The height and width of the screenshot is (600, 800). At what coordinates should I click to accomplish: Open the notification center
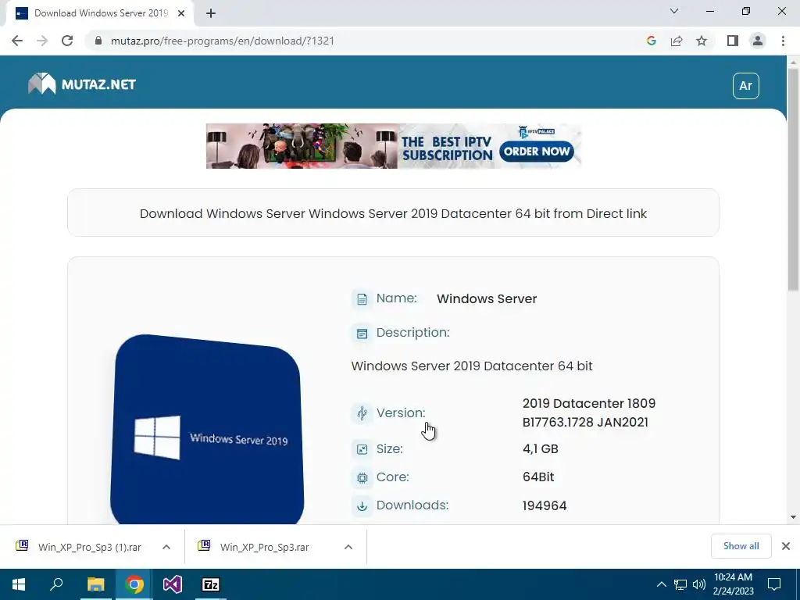(774, 584)
